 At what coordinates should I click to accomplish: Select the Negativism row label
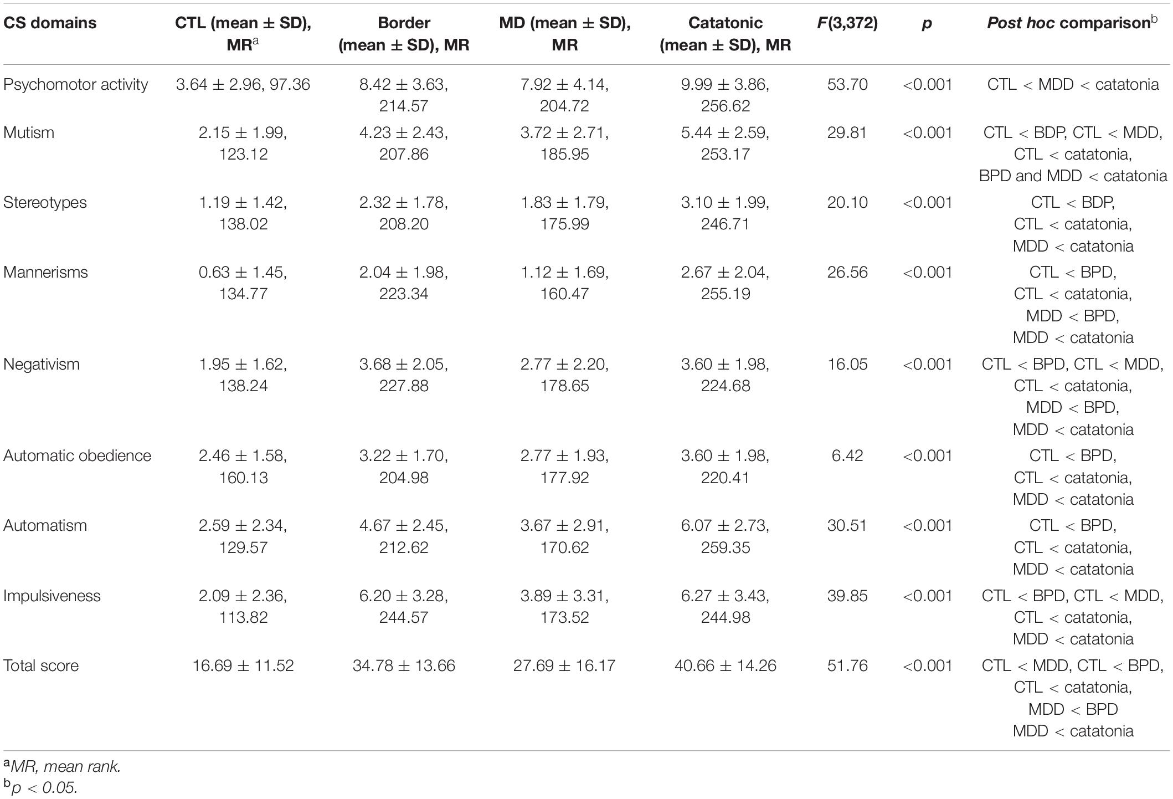(x=42, y=365)
